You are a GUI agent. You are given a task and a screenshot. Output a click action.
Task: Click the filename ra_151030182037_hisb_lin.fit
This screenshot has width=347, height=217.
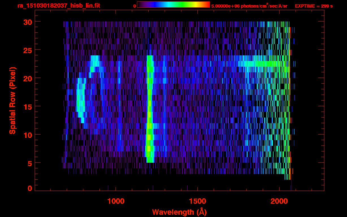coord(59,6)
